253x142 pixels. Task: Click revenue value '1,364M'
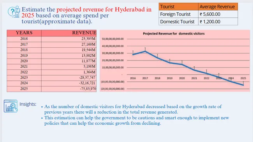click(90, 72)
